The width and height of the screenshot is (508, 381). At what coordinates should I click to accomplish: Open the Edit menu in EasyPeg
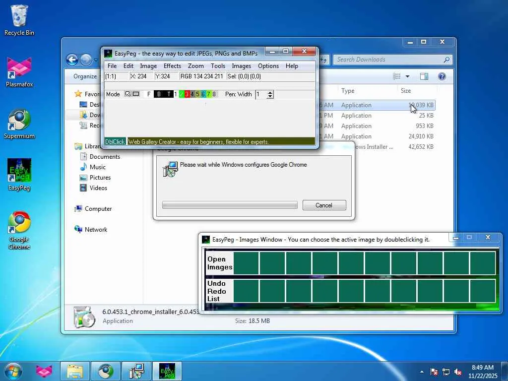coord(128,66)
